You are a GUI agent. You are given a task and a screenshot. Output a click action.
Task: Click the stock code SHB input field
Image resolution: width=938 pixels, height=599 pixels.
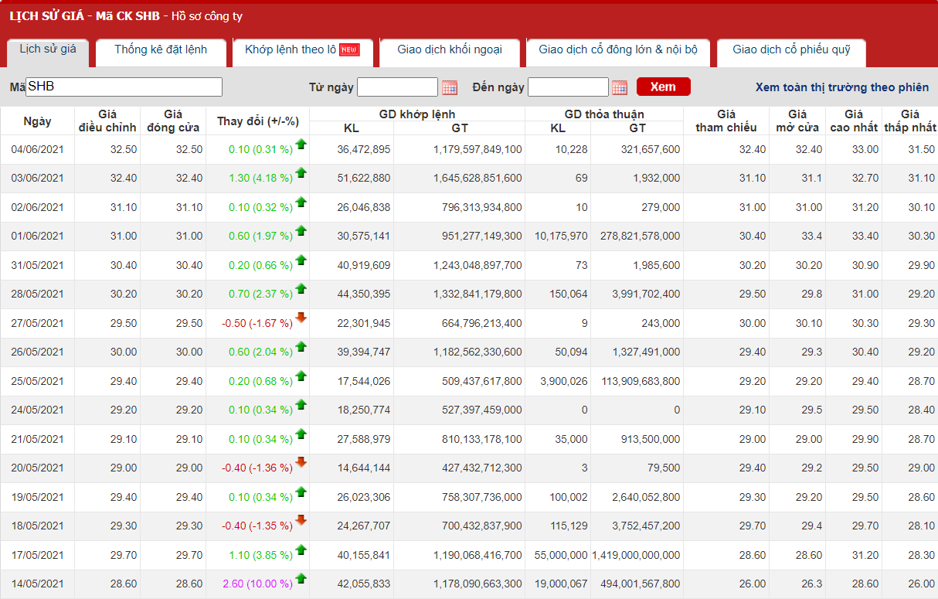124,87
